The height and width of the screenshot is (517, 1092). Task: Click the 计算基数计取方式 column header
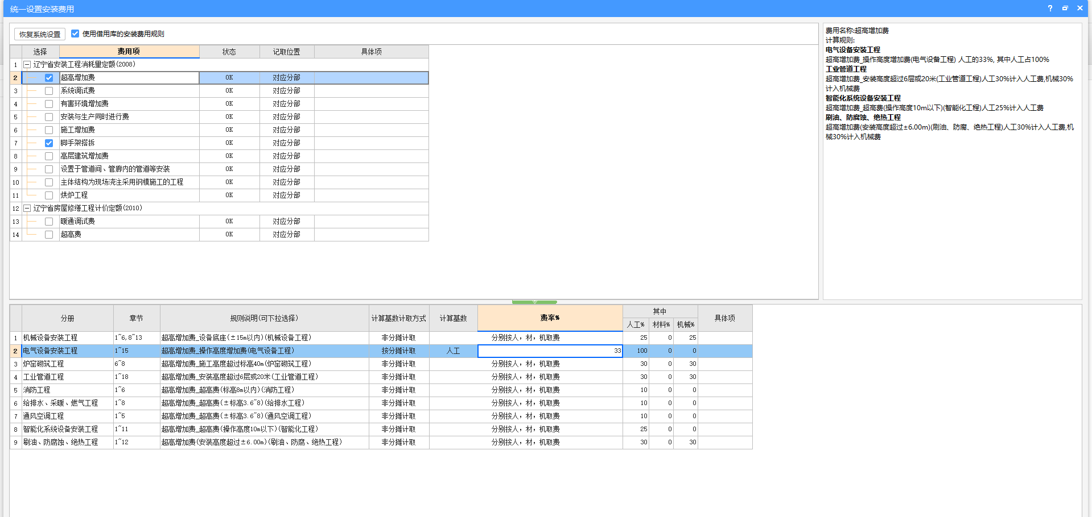coord(399,318)
